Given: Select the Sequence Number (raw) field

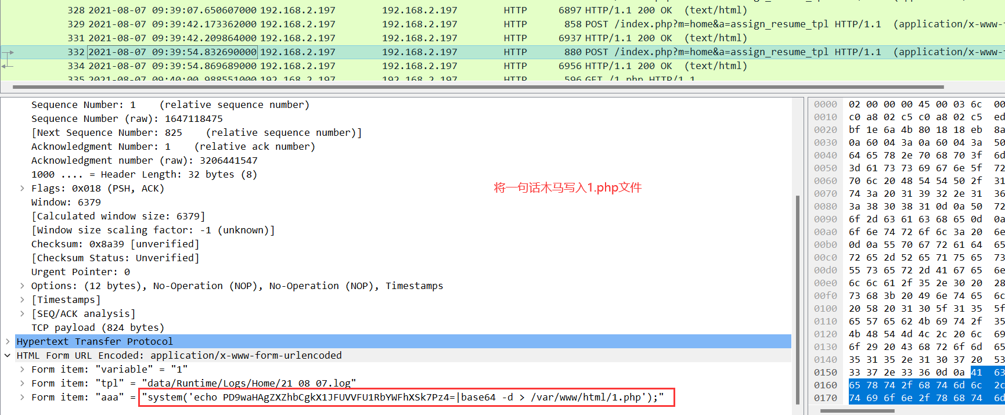Looking at the screenshot, I should pos(127,118).
